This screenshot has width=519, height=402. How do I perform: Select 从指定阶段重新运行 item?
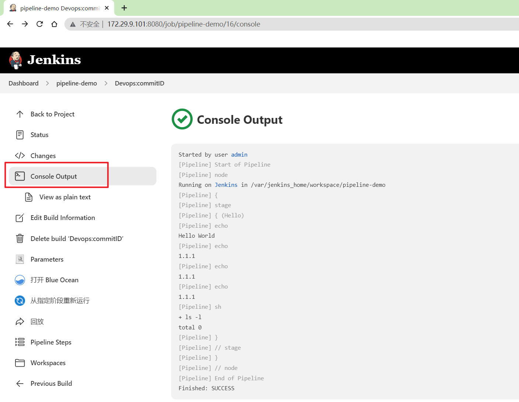[82, 301]
